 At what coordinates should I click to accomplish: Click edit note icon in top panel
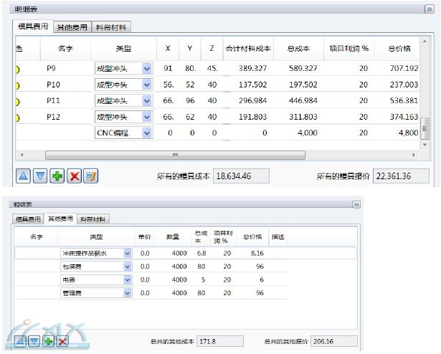point(91,176)
